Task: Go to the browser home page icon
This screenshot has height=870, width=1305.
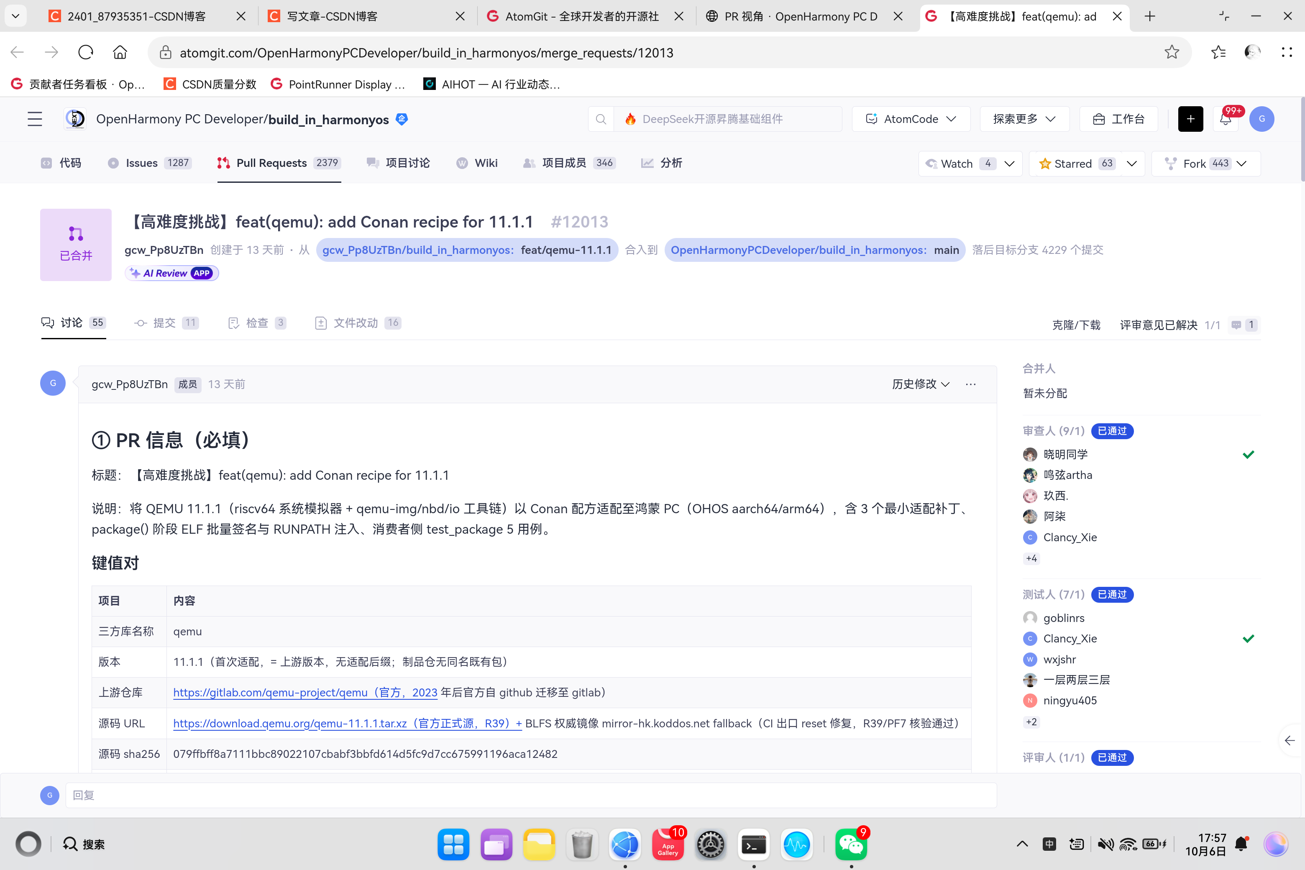Action: click(120, 52)
